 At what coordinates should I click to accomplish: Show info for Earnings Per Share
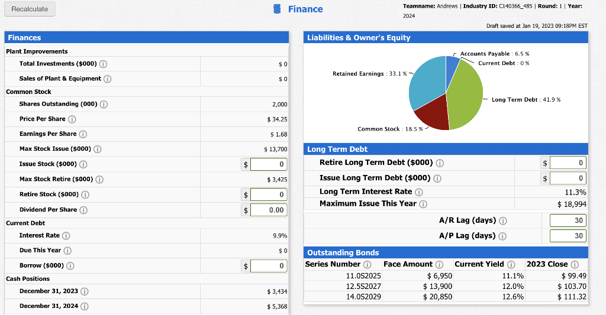click(x=83, y=134)
